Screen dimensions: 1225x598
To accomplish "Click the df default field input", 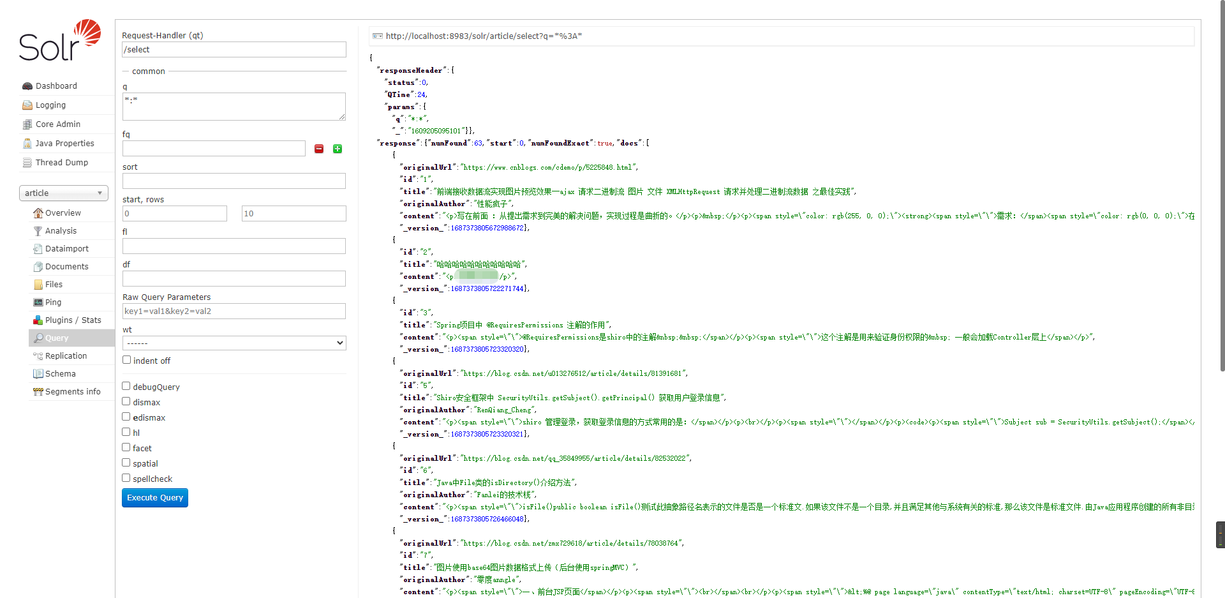I will pos(234,279).
